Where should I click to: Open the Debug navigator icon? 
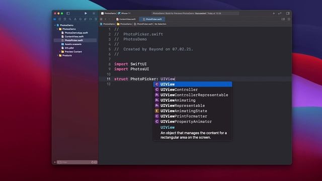point(85,19)
